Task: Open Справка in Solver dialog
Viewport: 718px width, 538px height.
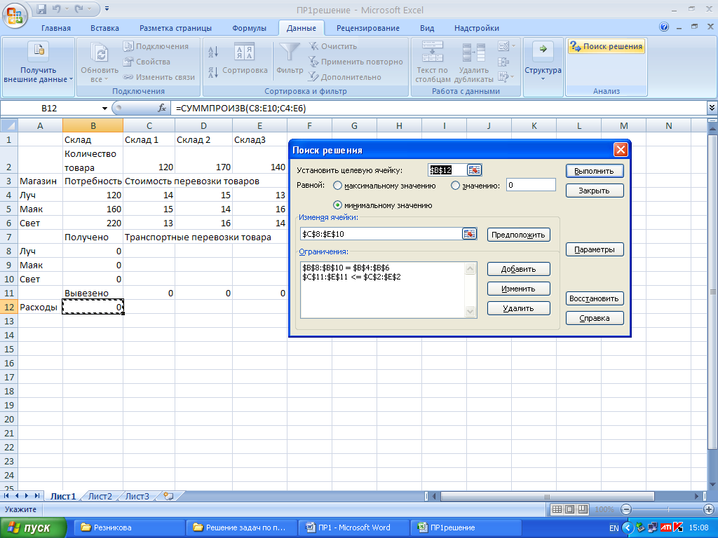Action: (595, 319)
